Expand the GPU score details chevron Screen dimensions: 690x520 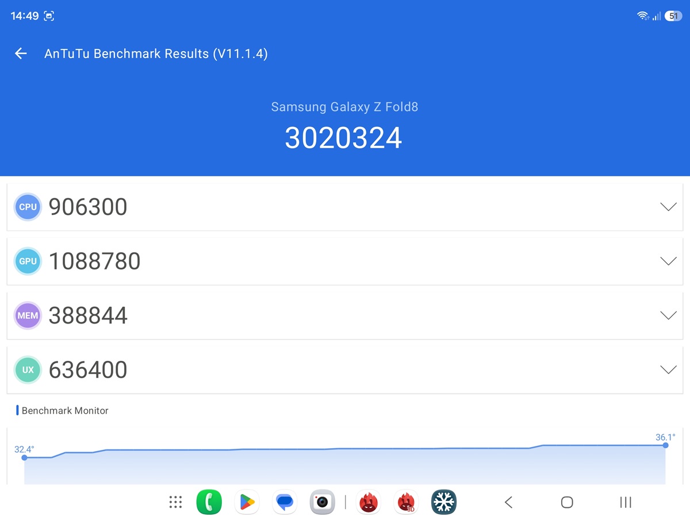668,261
